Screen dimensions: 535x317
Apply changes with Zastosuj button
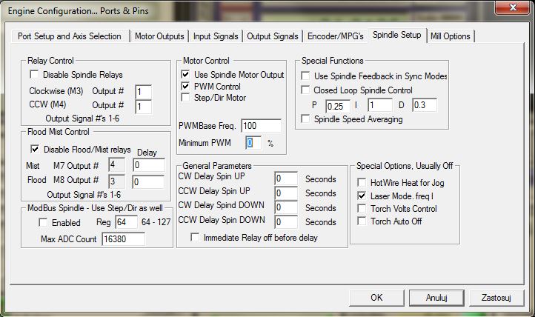coord(496,298)
